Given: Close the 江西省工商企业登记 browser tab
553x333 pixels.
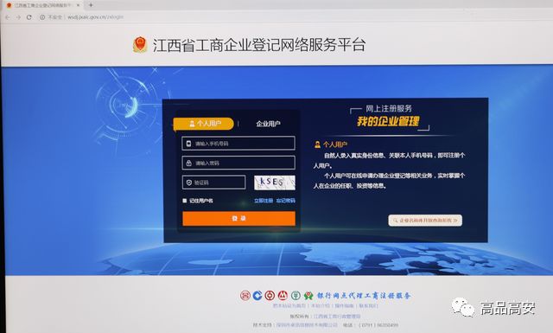Looking at the screenshot, I should pos(78,5).
